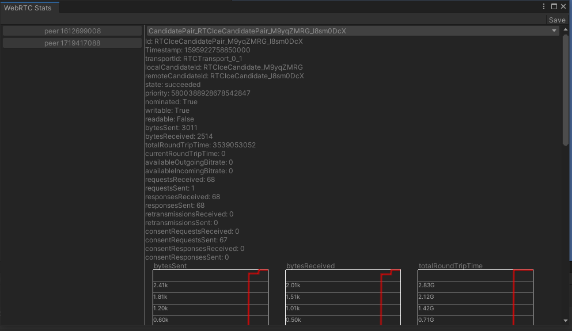
Task: Click the 'consentResponsesReceived: 0' line
Action: coord(195,249)
